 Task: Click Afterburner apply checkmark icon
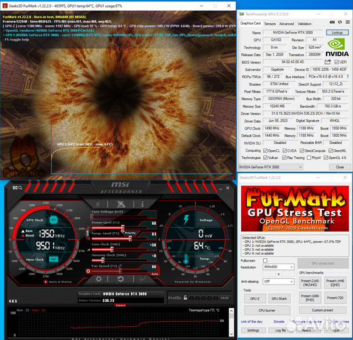[143, 279]
